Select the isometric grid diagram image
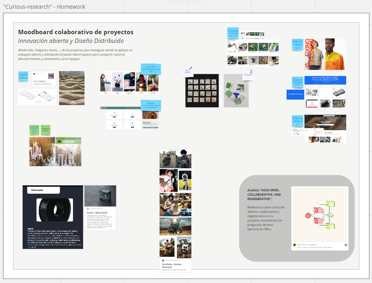This screenshot has height=283, width=372. coord(37,96)
